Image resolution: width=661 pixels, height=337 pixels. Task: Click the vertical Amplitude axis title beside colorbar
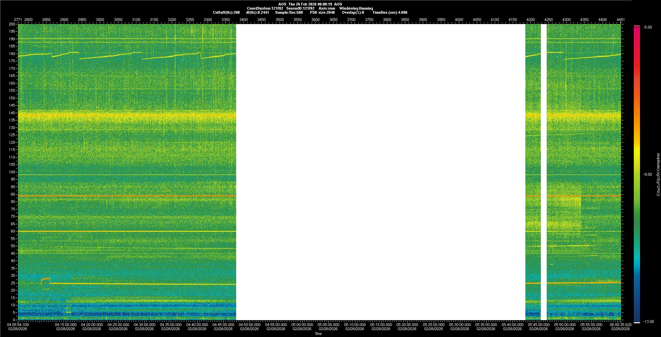click(658, 175)
